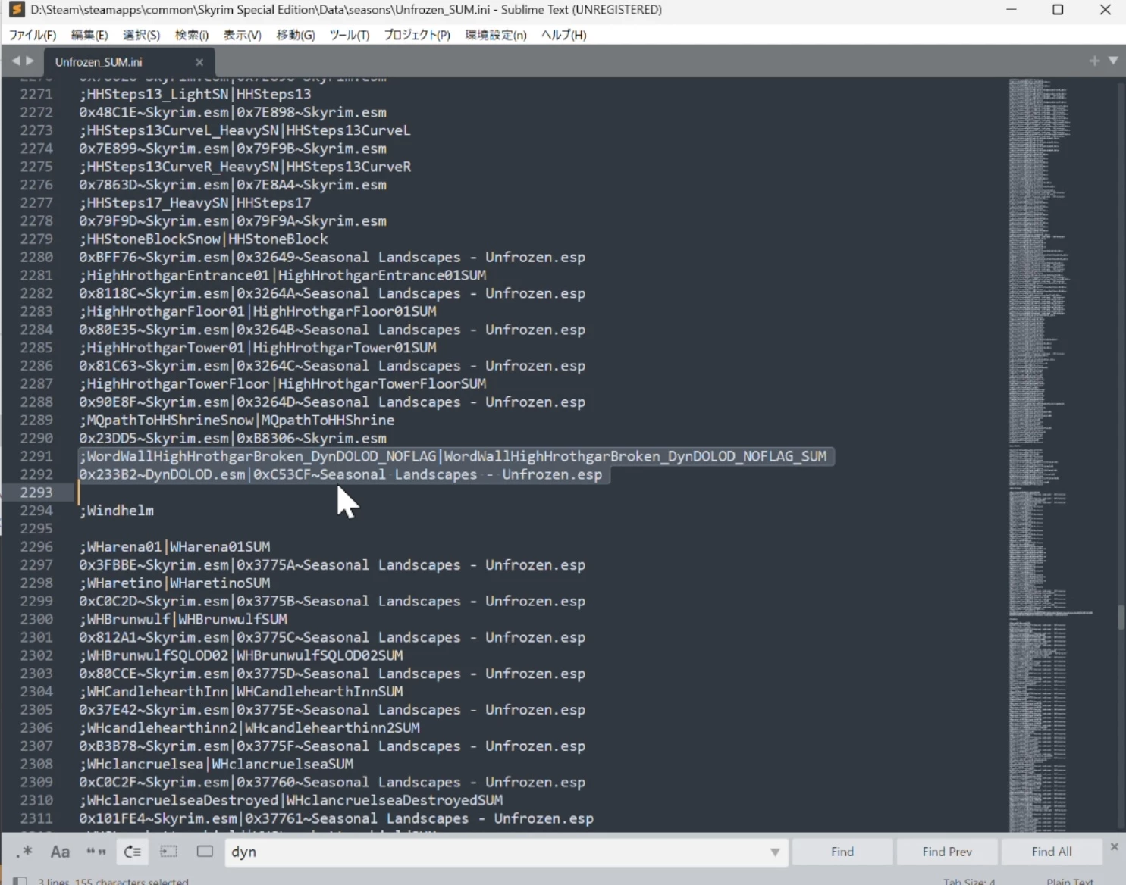Click Tab Size: 4 in status bar

pos(968,881)
